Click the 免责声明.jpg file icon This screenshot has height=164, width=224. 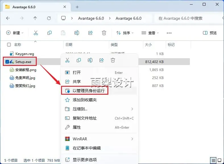coord(12,78)
